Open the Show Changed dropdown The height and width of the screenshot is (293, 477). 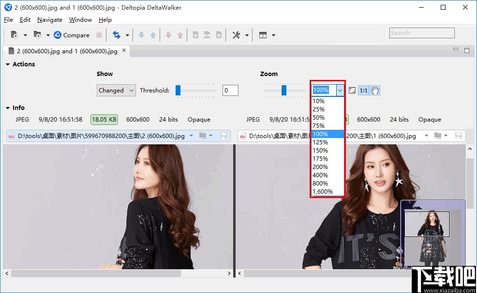tap(116, 91)
